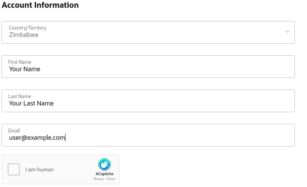Place cursor in user@example.com text
307x187 pixels.
37,138
